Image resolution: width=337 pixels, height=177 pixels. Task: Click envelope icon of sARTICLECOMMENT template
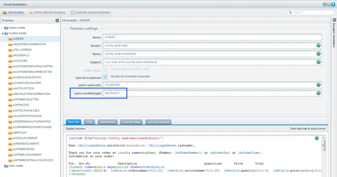(10, 138)
